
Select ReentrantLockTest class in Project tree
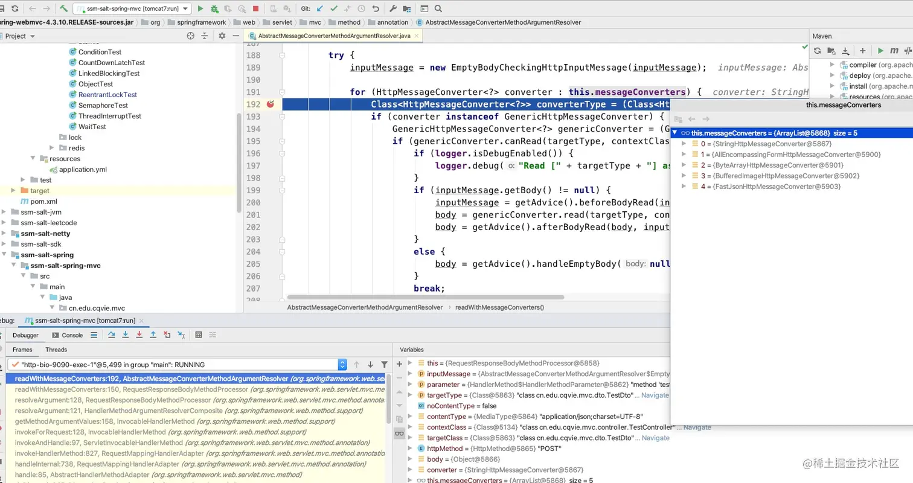[107, 95]
